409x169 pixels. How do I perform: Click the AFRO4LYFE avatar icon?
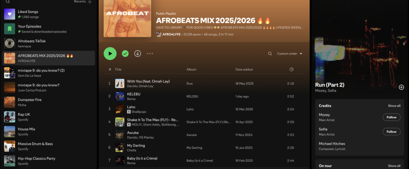pyautogui.click(x=159, y=34)
